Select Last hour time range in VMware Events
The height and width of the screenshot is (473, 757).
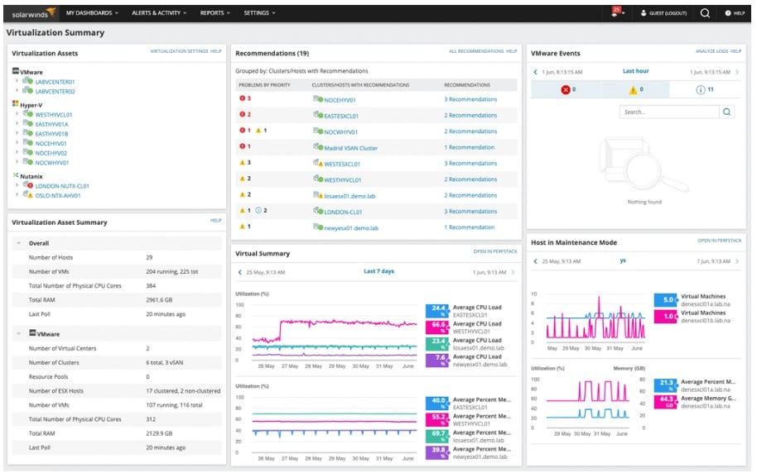click(635, 71)
